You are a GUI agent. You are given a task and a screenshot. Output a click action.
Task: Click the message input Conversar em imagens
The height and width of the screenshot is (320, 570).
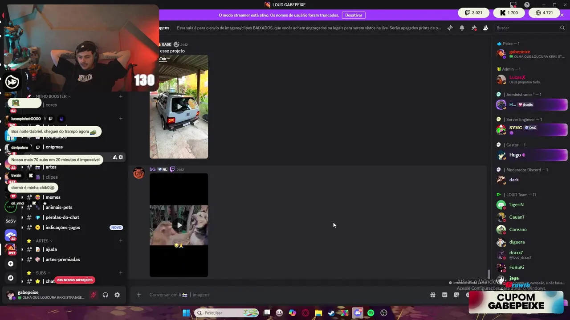tap(285, 295)
